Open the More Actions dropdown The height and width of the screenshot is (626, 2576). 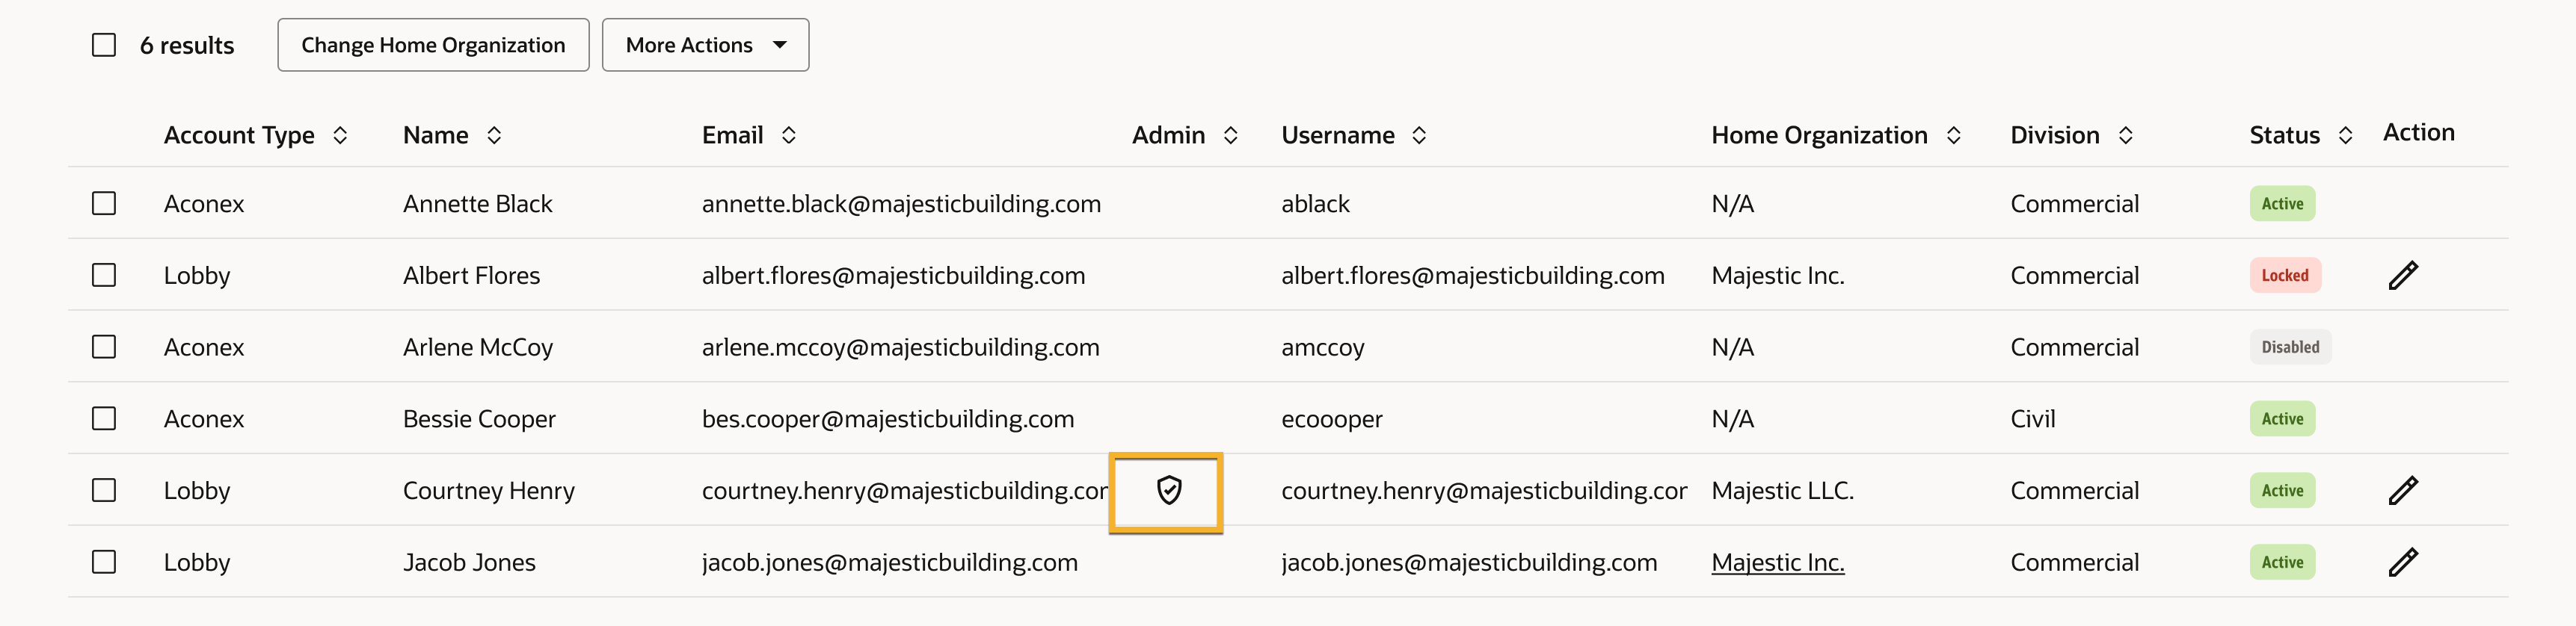click(705, 45)
